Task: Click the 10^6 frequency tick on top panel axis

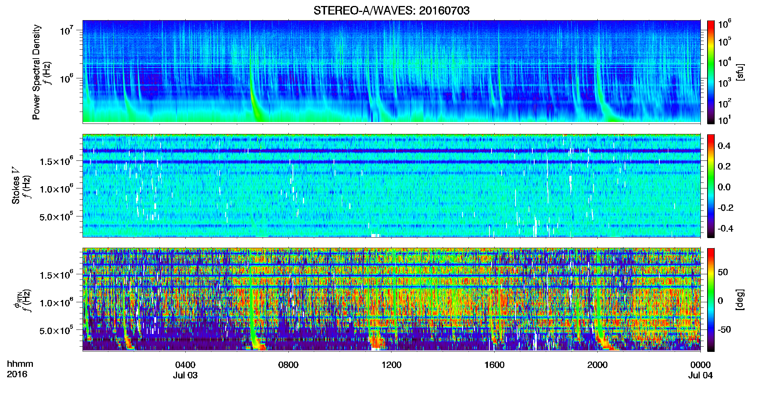Action: 67,78
